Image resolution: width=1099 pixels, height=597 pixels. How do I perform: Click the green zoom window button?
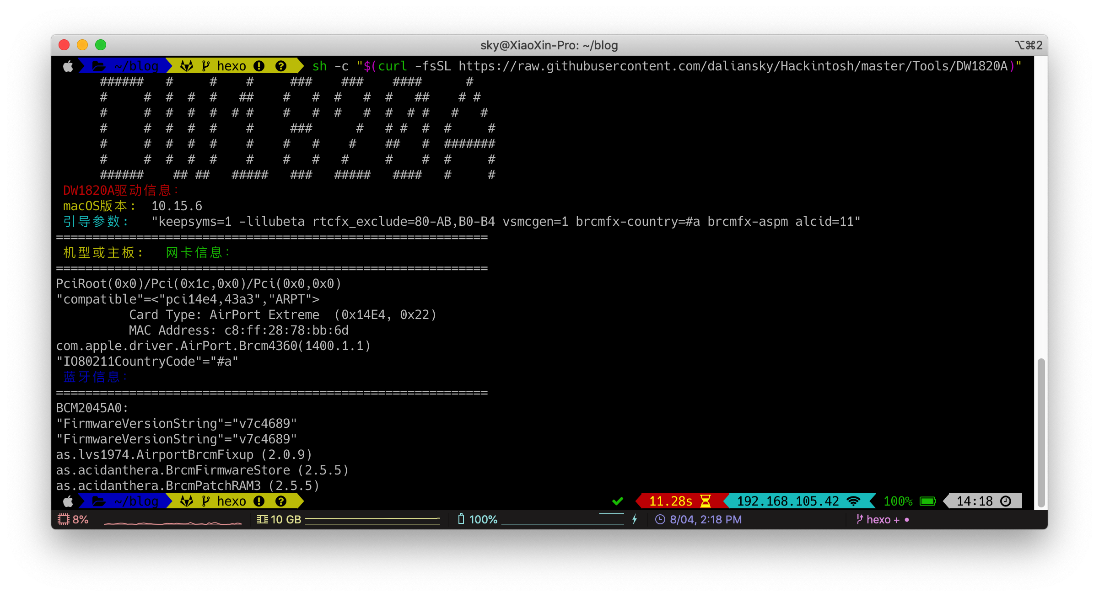101,45
